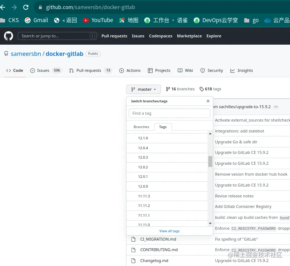Screen dimensions: 290x266
Task: Open the Security tab
Action: pos(212,70)
